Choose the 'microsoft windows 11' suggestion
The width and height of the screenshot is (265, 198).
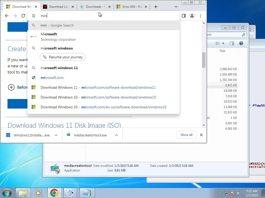[104, 68]
